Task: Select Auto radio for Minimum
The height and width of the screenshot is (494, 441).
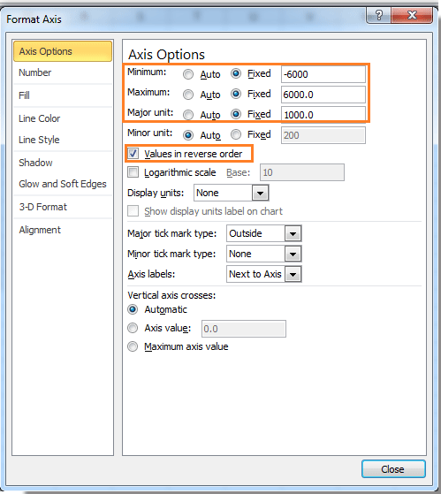Action: 188,74
